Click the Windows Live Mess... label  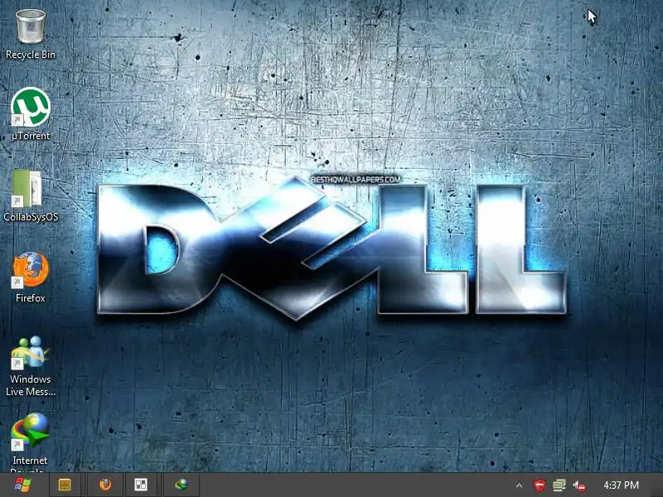coord(31,385)
